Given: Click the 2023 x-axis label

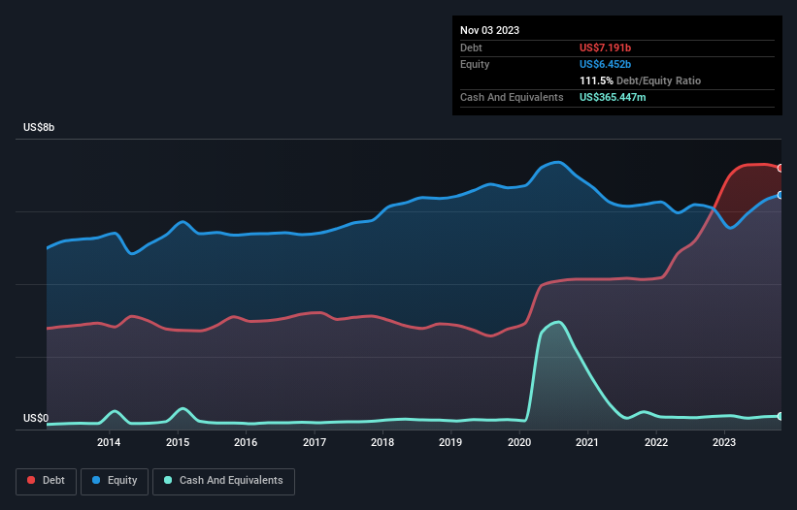Looking at the screenshot, I should [x=724, y=442].
